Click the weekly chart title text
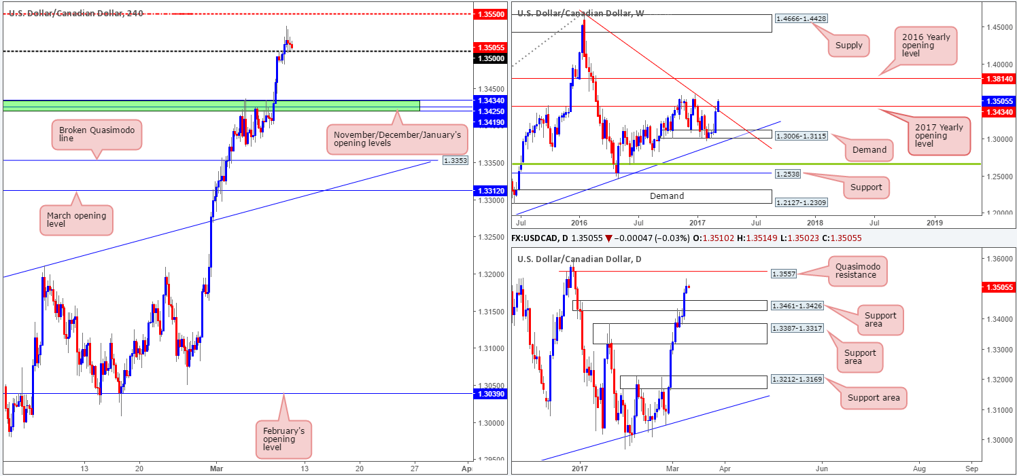The image size is (1017, 476). pyautogui.click(x=579, y=13)
